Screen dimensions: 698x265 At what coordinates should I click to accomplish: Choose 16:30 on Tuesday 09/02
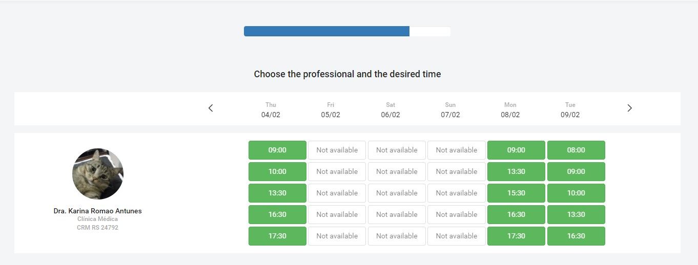click(576, 236)
